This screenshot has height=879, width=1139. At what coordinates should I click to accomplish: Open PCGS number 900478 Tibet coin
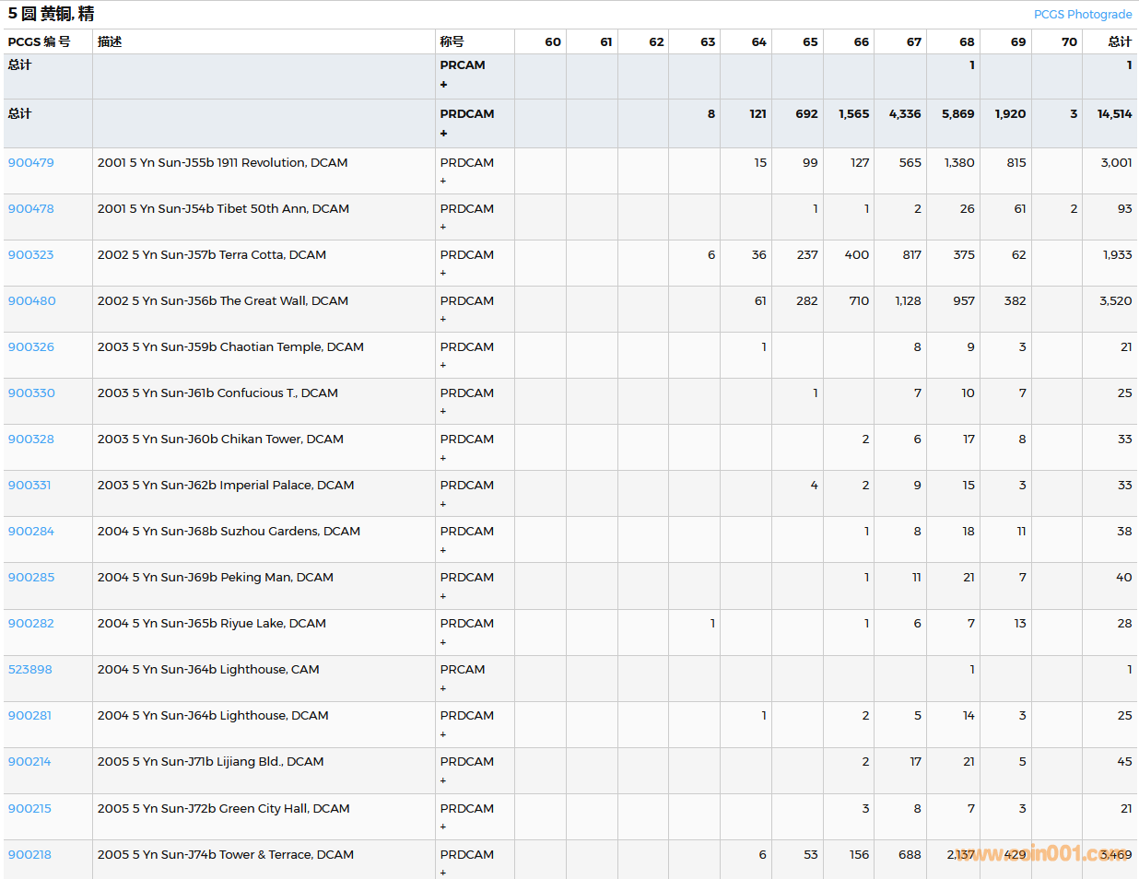pyautogui.click(x=31, y=209)
